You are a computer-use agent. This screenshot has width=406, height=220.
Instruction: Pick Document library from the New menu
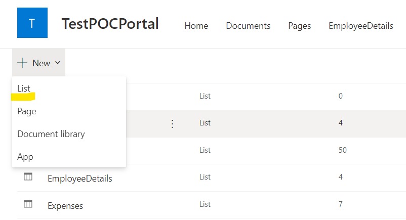[51, 134]
